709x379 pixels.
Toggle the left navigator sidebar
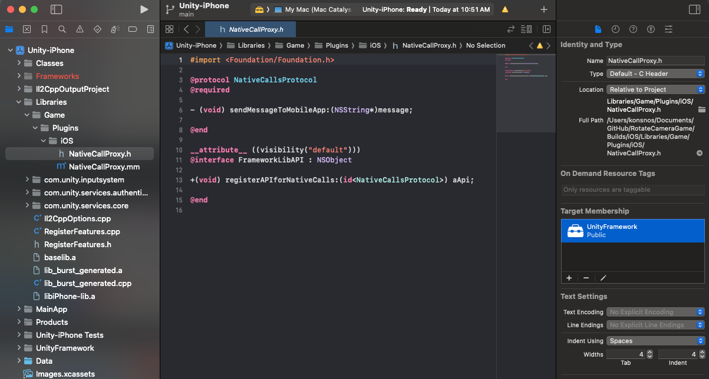(x=56, y=9)
